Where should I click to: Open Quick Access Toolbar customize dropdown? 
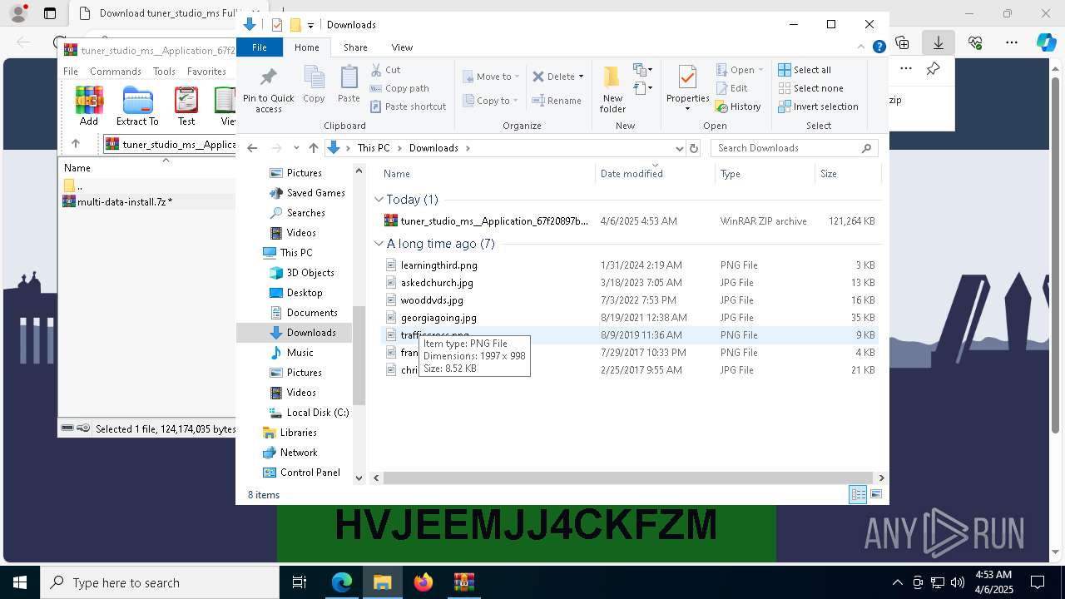310,25
